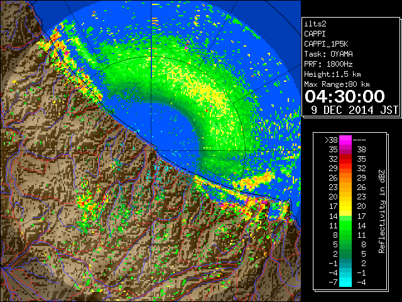The image size is (402, 302).
Task: Click the 'Task: OYAMA' line
Action: (x=329, y=54)
